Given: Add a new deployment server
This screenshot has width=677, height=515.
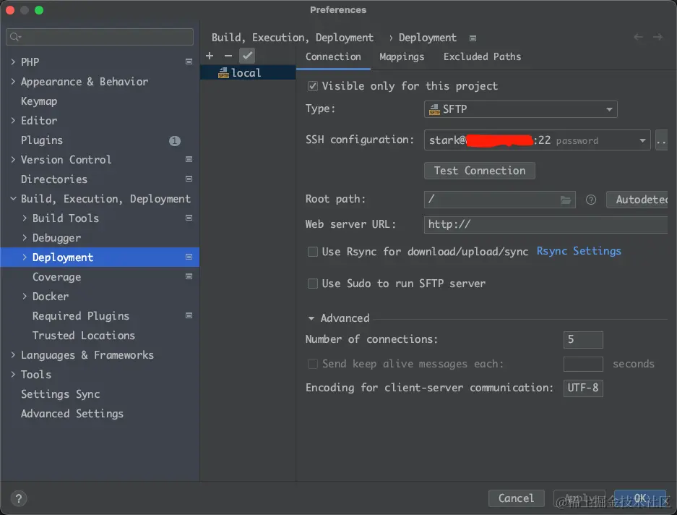Looking at the screenshot, I should 210,56.
